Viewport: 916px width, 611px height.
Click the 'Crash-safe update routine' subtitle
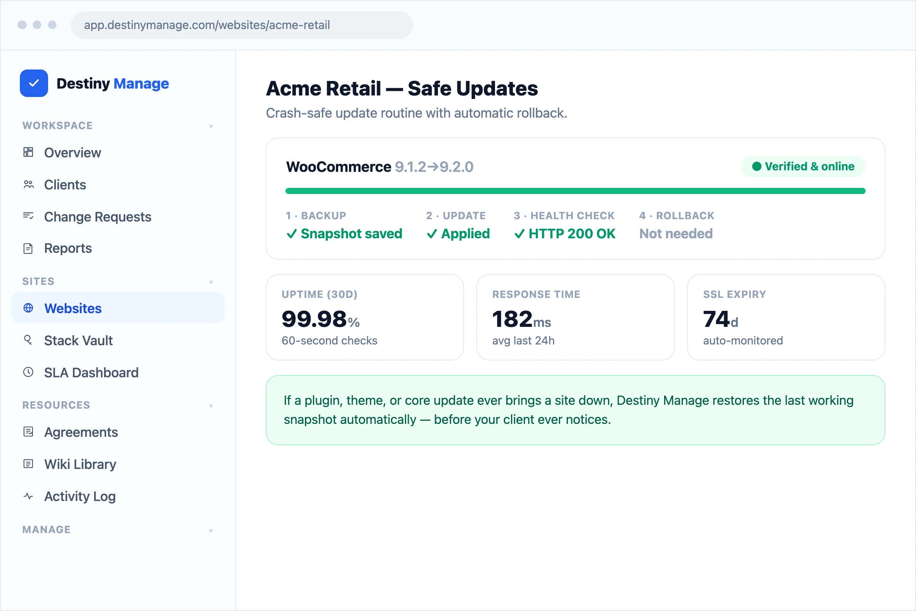coord(416,113)
